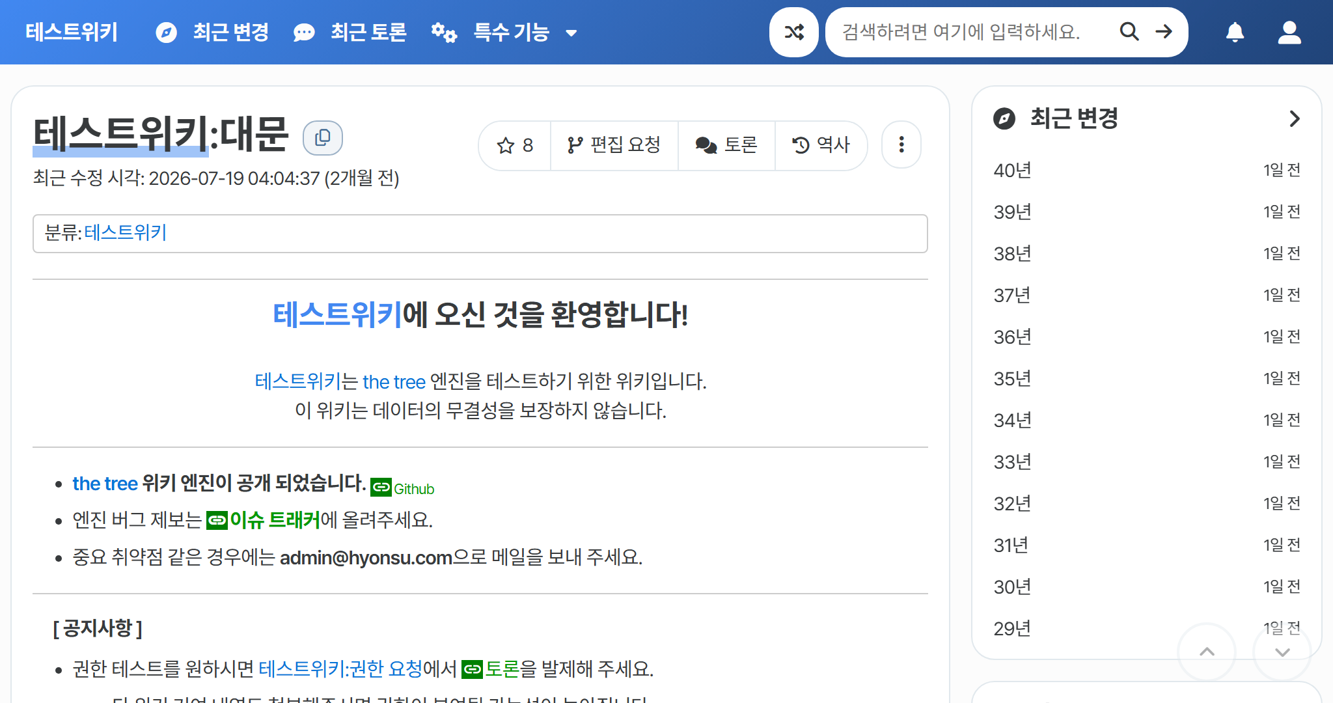1333x703 pixels.
Task: Open the bold the tree link in list
Action: (x=105, y=484)
